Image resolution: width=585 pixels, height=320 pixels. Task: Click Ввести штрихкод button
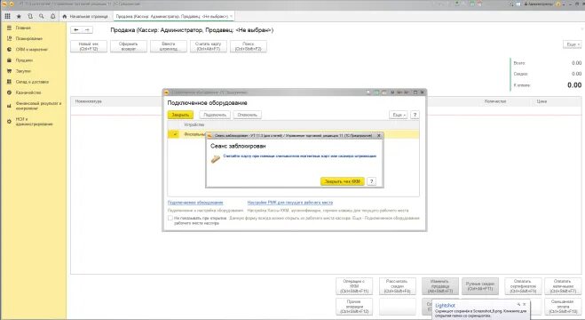(169, 46)
